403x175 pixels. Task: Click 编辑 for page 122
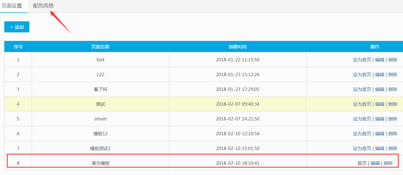tap(380, 74)
